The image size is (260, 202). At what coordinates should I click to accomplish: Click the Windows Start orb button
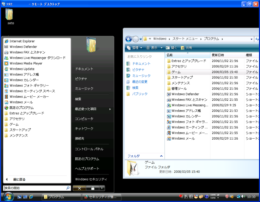click(8, 197)
